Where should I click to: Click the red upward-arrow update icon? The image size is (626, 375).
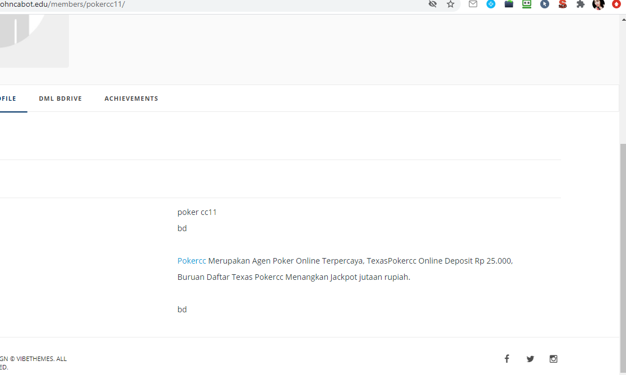tap(616, 4)
